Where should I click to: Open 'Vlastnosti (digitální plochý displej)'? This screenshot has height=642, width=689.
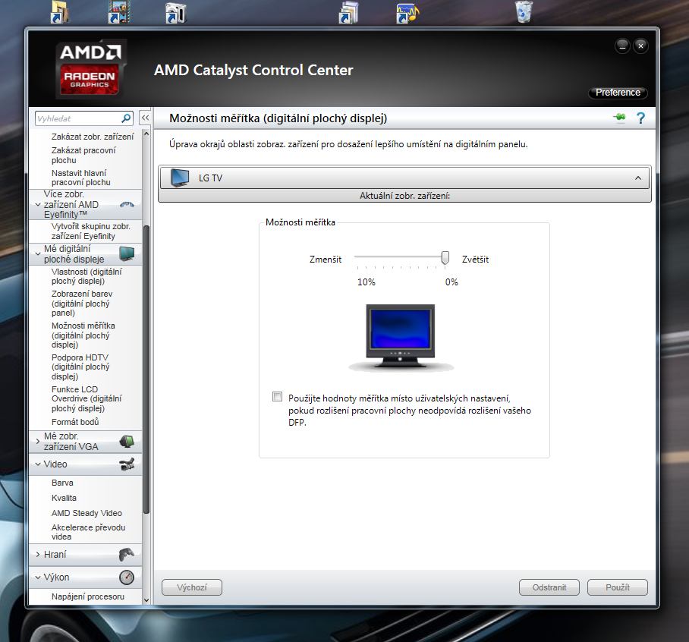(x=87, y=276)
